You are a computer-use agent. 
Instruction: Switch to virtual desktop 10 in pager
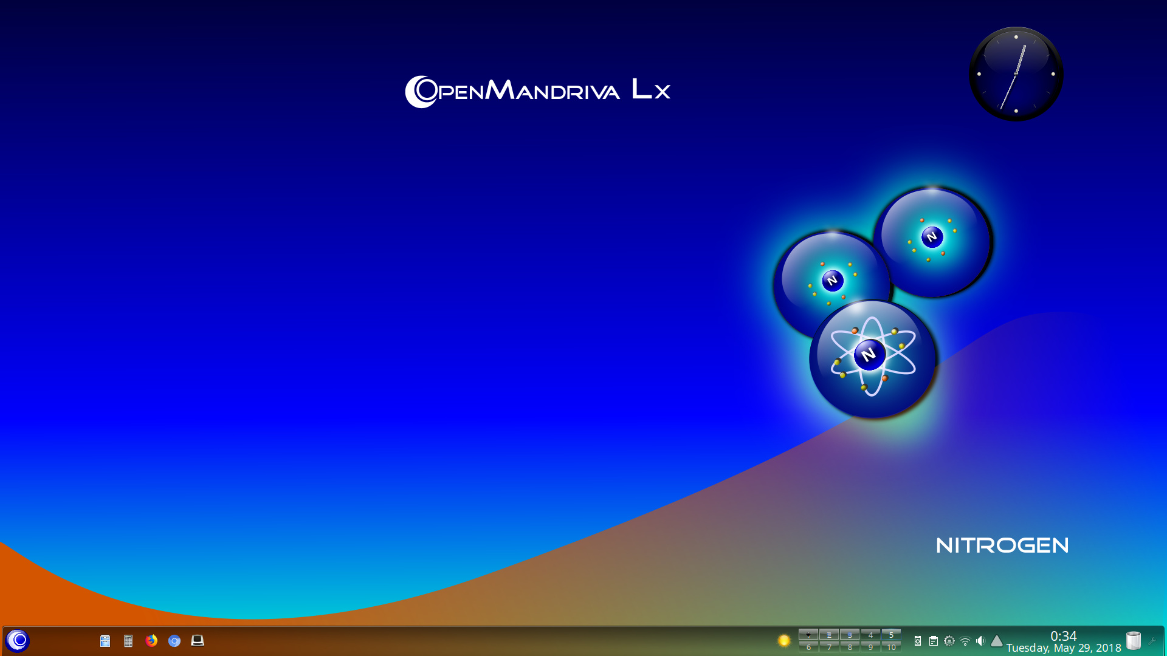tap(891, 647)
